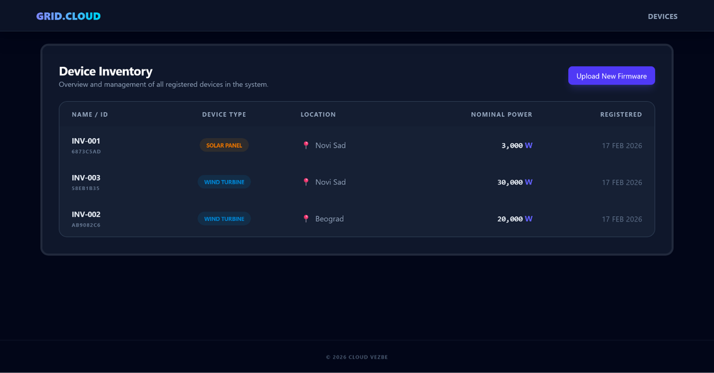This screenshot has height=373, width=714.
Task: Click WIND TURBINE badge for INV-002
Action: (224, 219)
